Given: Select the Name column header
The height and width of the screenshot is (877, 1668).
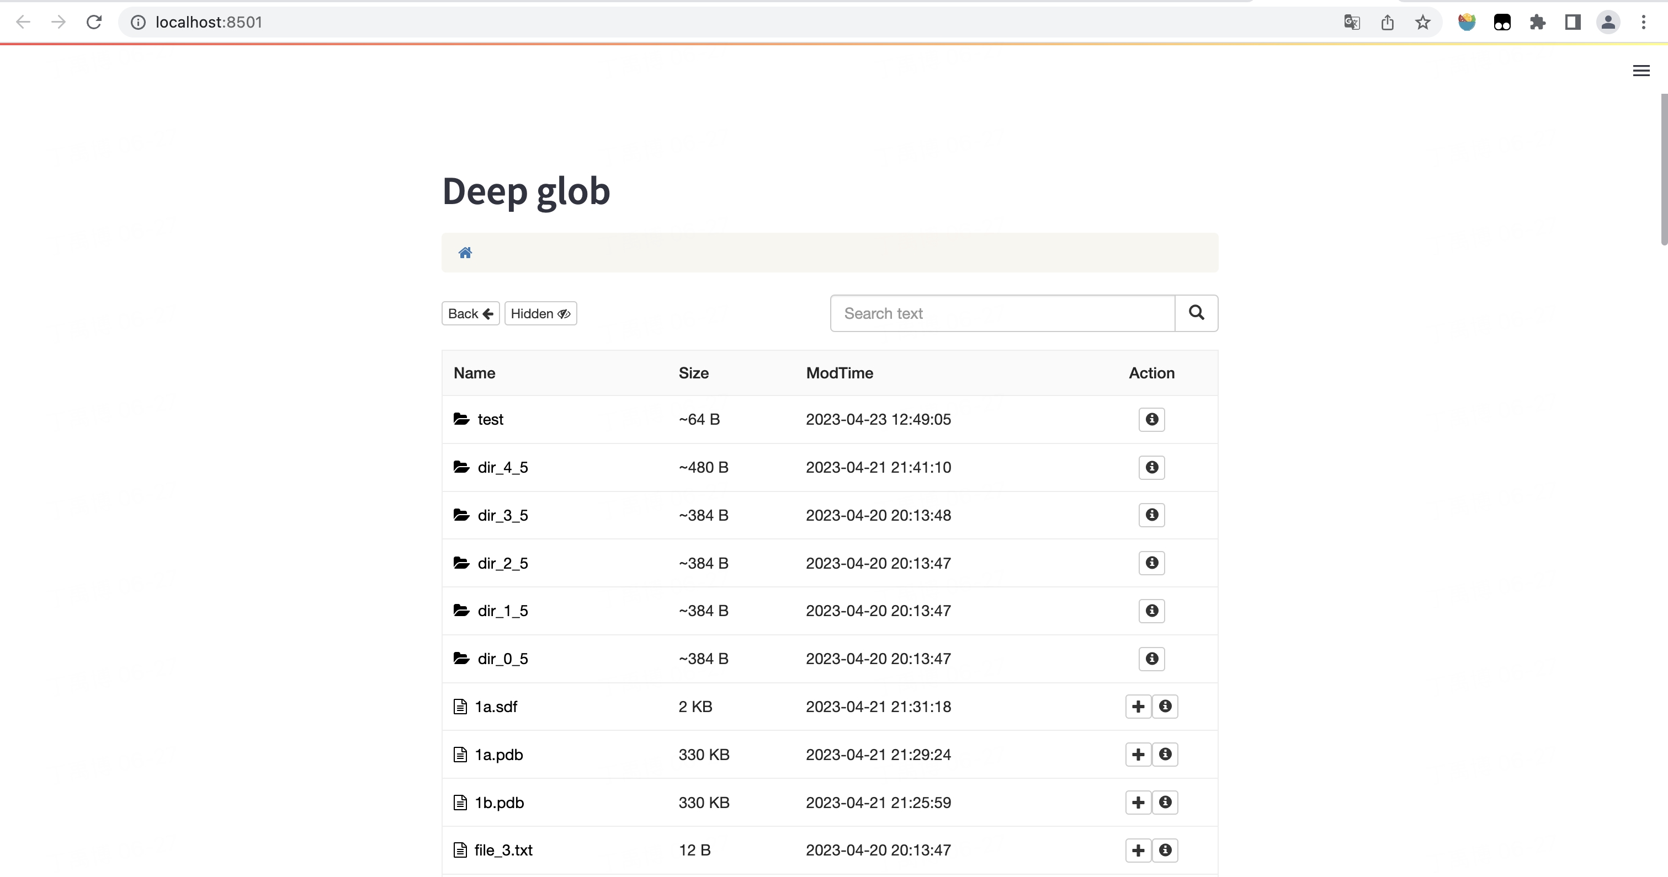Looking at the screenshot, I should pyautogui.click(x=474, y=372).
